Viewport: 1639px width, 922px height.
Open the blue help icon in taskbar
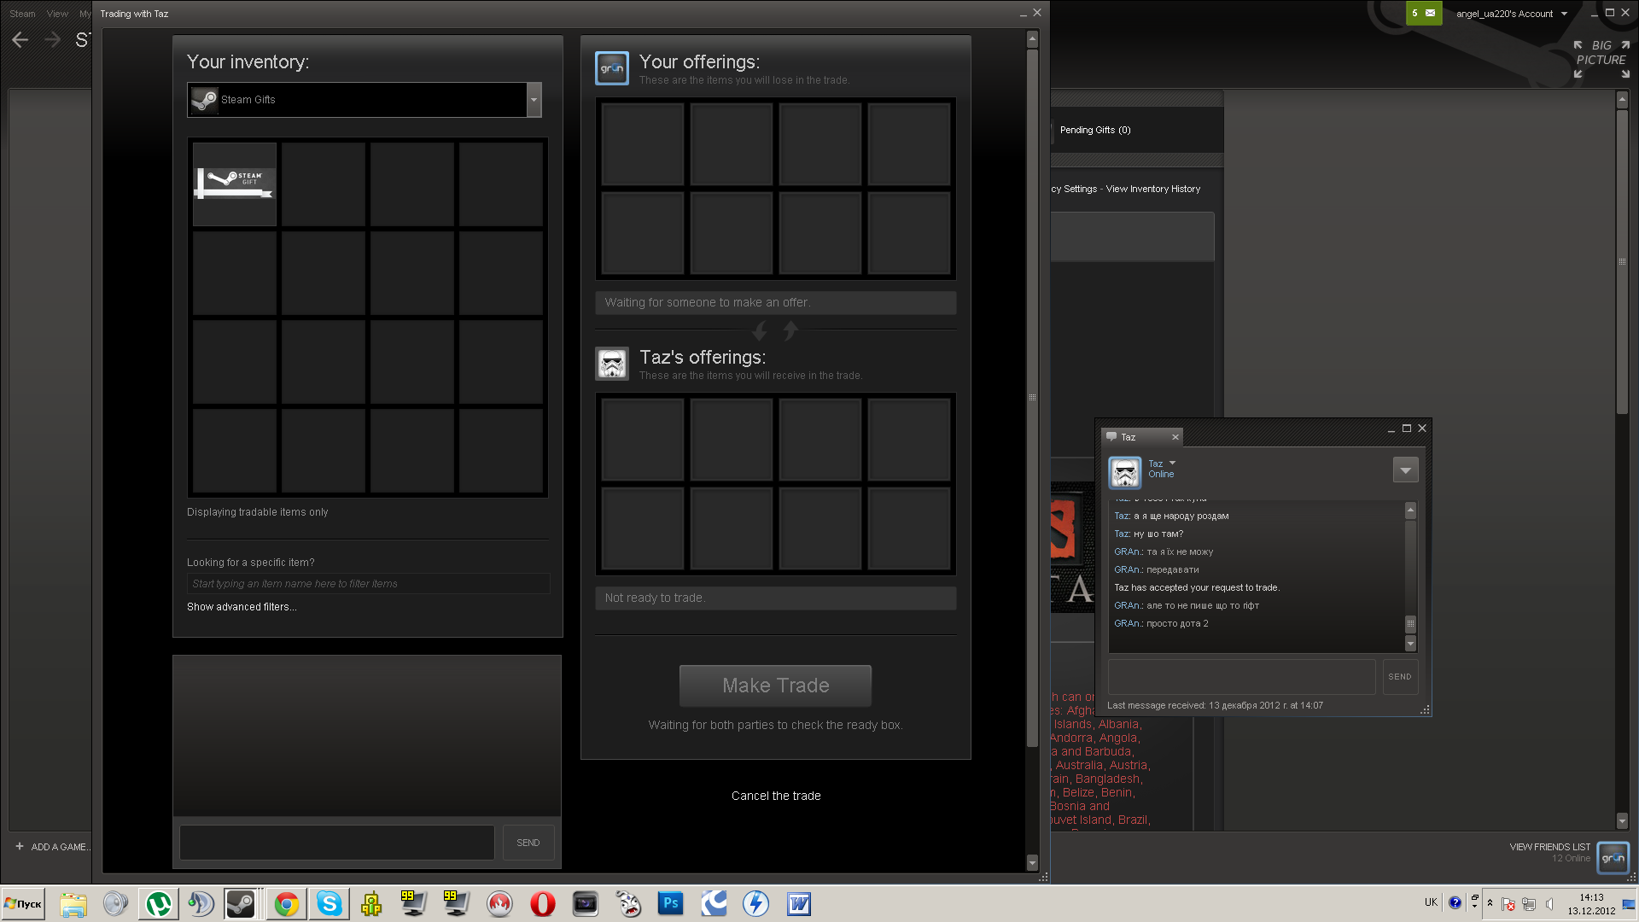1455,902
